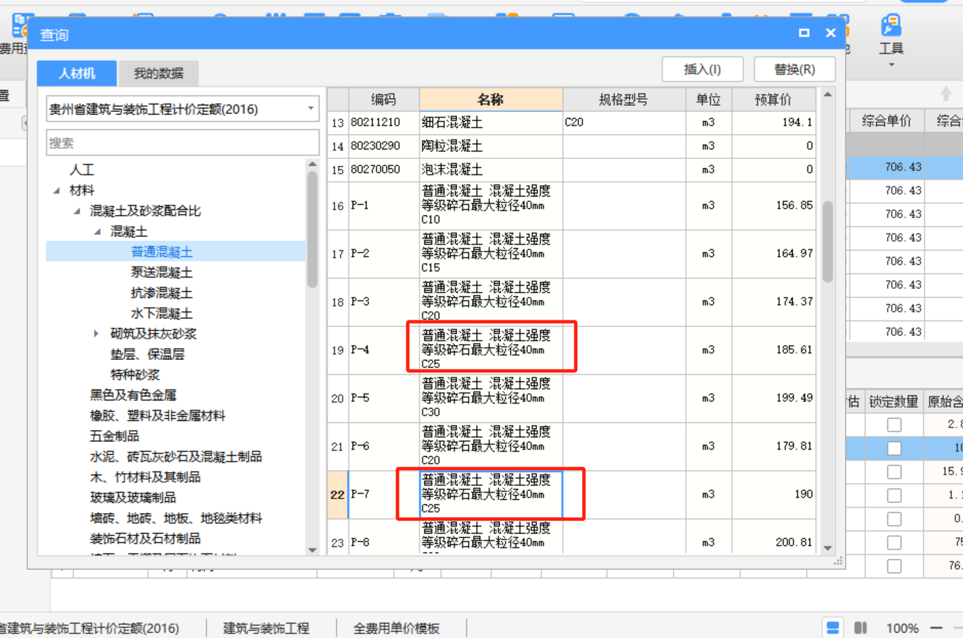The height and width of the screenshot is (638, 963).
Task: Select 装饰石材及石材制品 in the tree
Action: tap(145, 539)
